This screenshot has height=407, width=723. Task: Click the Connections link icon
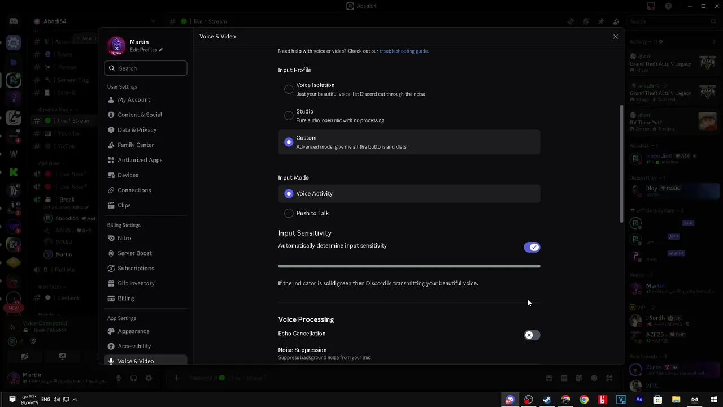[111, 190]
